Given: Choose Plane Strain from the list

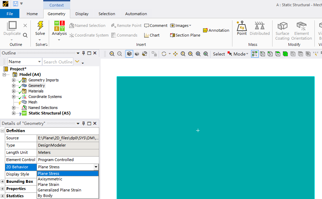Looking at the screenshot, I should (x=48, y=185).
